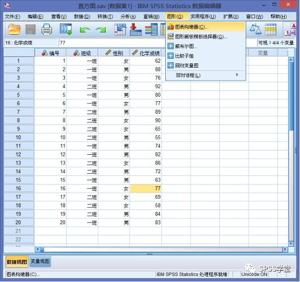Viewport: 300px width, 282px height.
Task: Choose 图形画板模板选择器(G) menu entry
Action: [x=206, y=36]
